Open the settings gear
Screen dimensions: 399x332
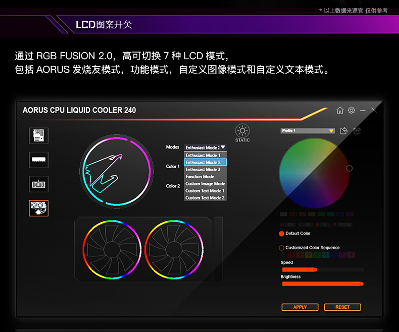click(352, 110)
